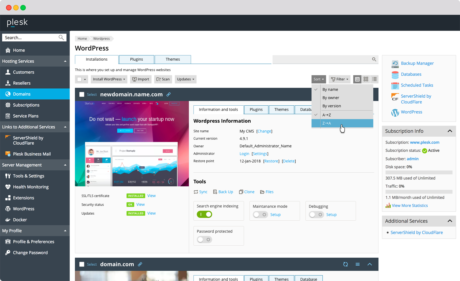
Task: Choose Z→A sort order
Action: pyautogui.click(x=342, y=123)
